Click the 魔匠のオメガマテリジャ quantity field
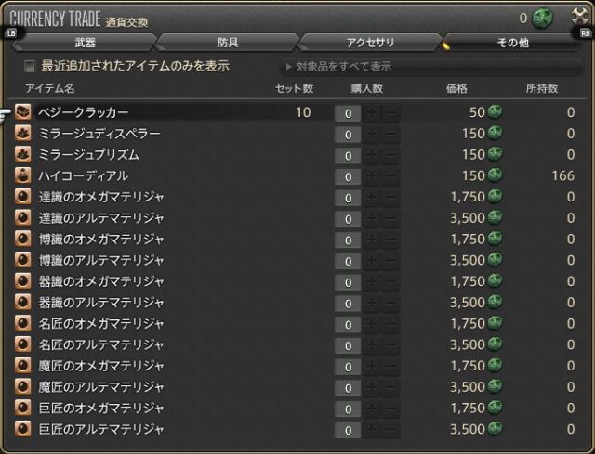 click(x=347, y=366)
